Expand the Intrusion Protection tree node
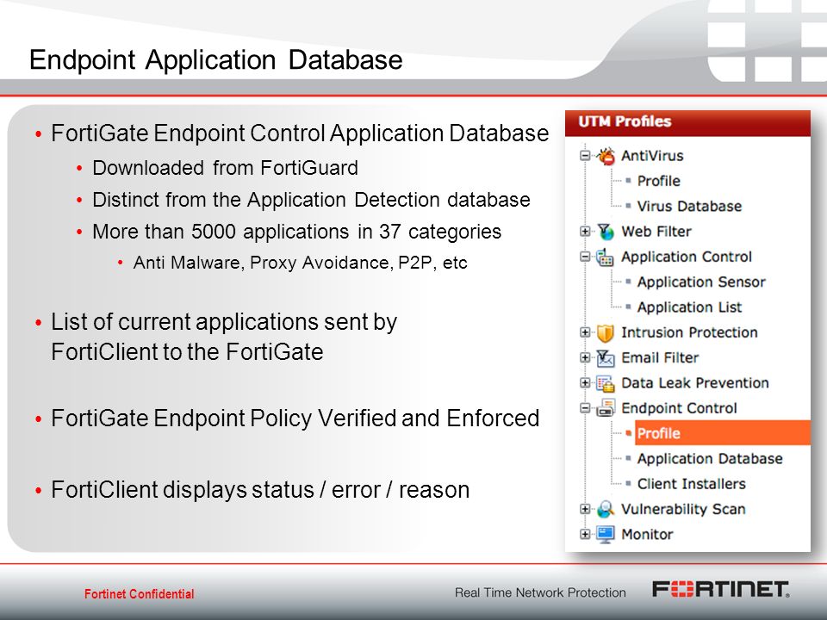 point(584,332)
